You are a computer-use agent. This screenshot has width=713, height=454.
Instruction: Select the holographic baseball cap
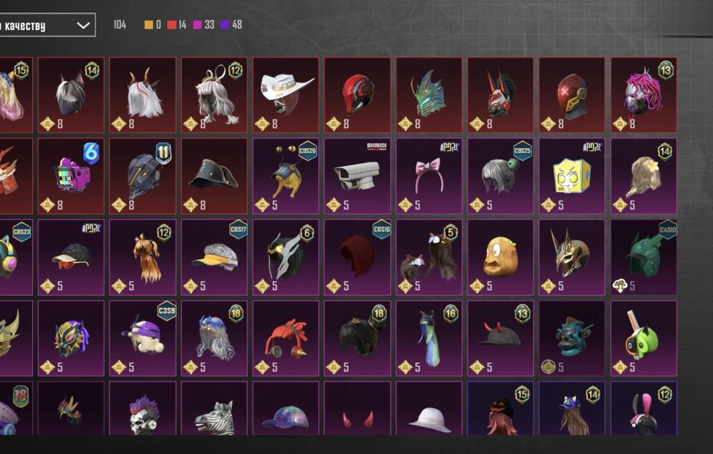pyautogui.click(x=286, y=408)
